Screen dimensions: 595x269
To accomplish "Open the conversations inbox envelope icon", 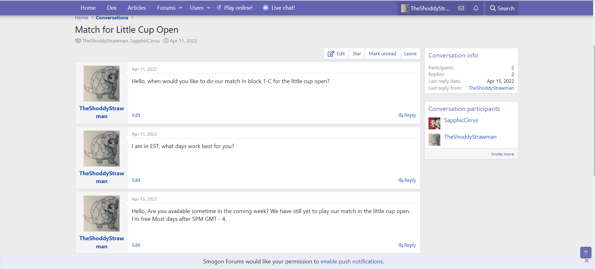I will coord(461,8).
